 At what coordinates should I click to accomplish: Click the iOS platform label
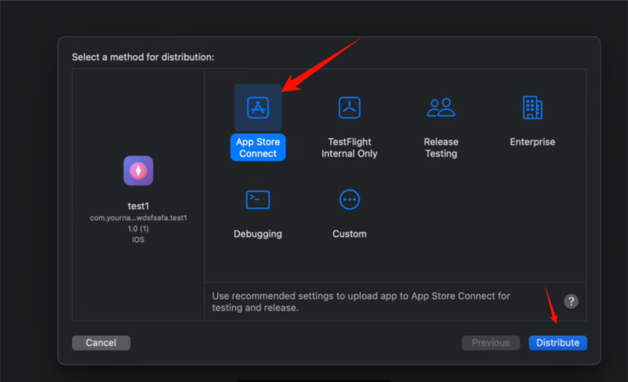(138, 240)
